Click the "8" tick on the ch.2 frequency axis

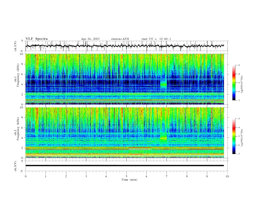coord(23,118)
